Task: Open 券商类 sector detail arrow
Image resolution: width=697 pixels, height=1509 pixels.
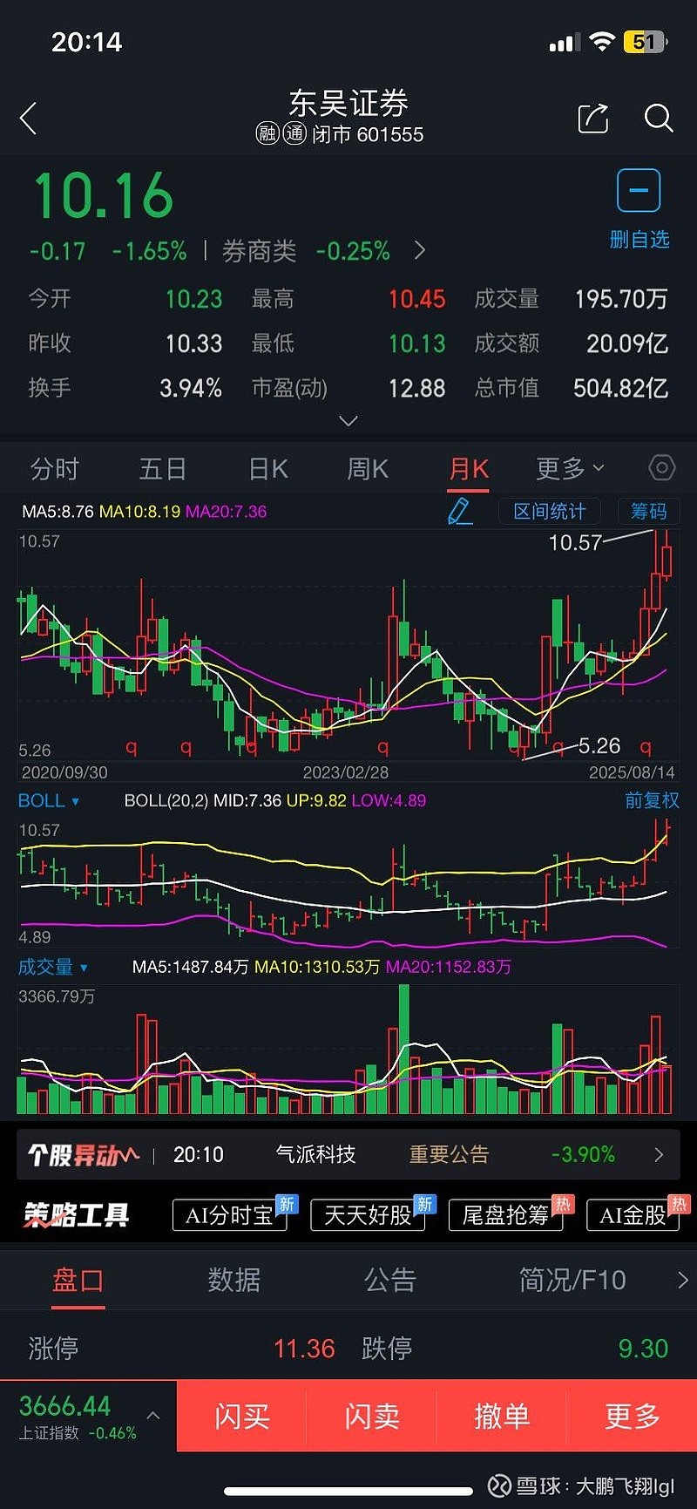Action: (x=420, y=251)
